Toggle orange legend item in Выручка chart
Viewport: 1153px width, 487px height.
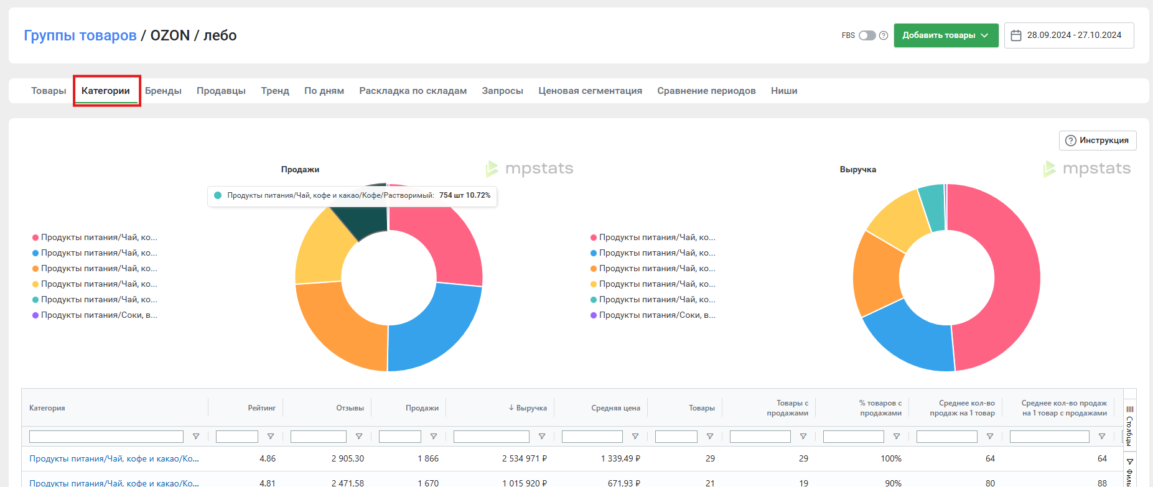click(653, 269)
